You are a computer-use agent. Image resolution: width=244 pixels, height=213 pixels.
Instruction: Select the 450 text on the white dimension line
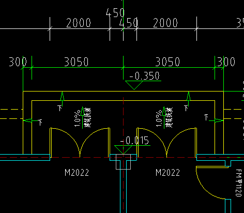click(129, 23)
